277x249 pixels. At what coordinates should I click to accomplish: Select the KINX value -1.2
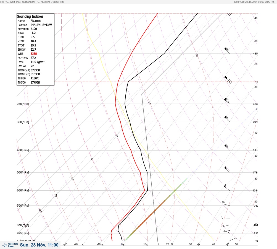pos(33,33)
